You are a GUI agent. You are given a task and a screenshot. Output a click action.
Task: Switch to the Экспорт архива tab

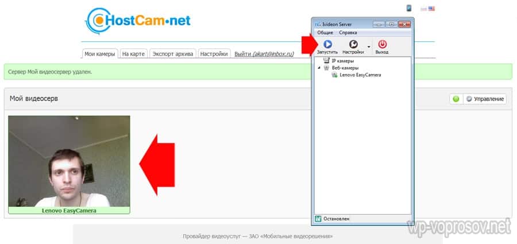tap(173, 54)
